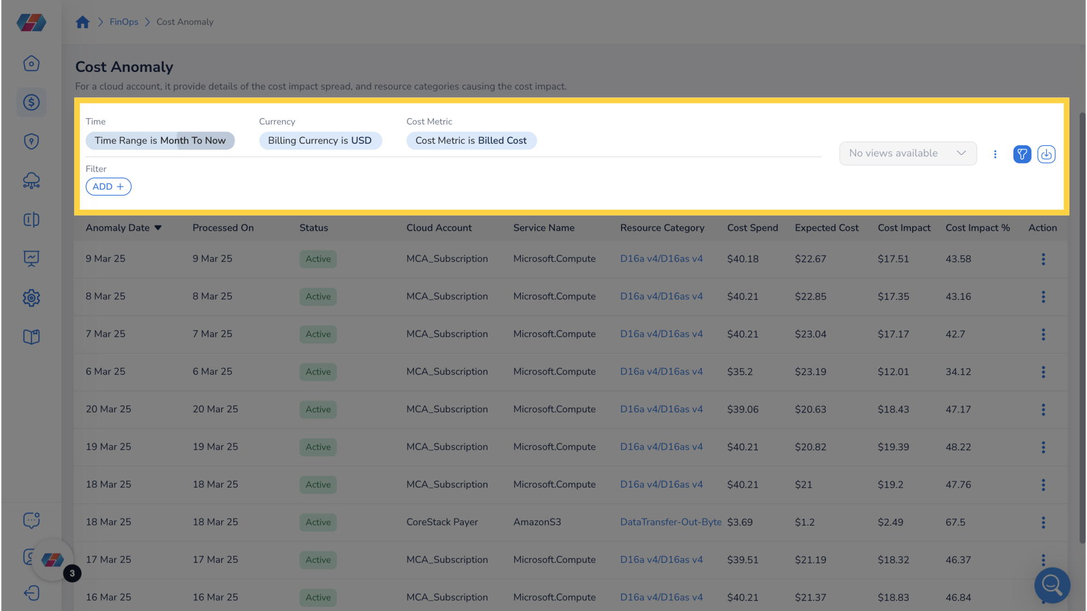Click the CoreStack logo in the sidebar
Screen dimensions: 1087x611
(31, 23)
